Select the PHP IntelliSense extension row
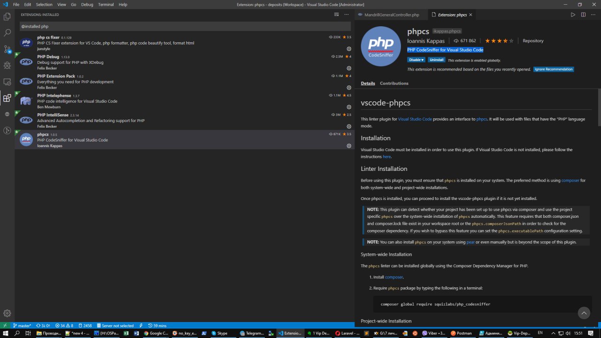 pyautogui.click(x=184, y=120)
